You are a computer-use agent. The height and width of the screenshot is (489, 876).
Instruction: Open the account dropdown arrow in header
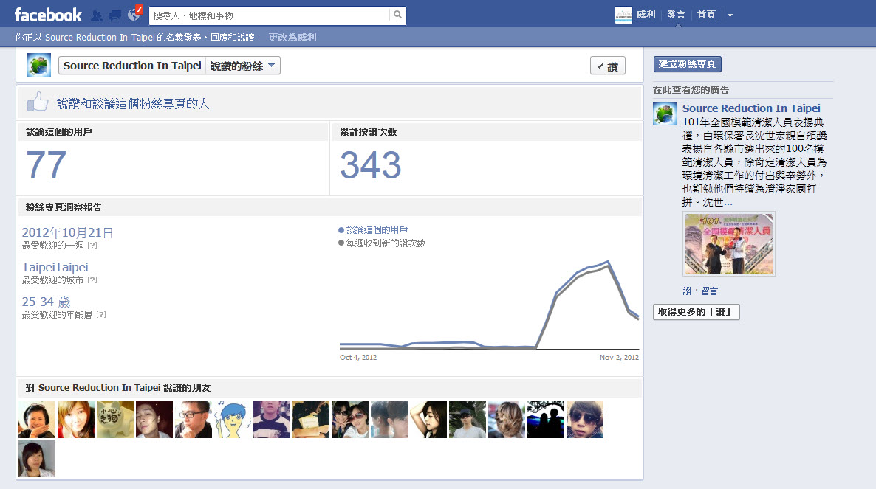click(x=730, y=15)
